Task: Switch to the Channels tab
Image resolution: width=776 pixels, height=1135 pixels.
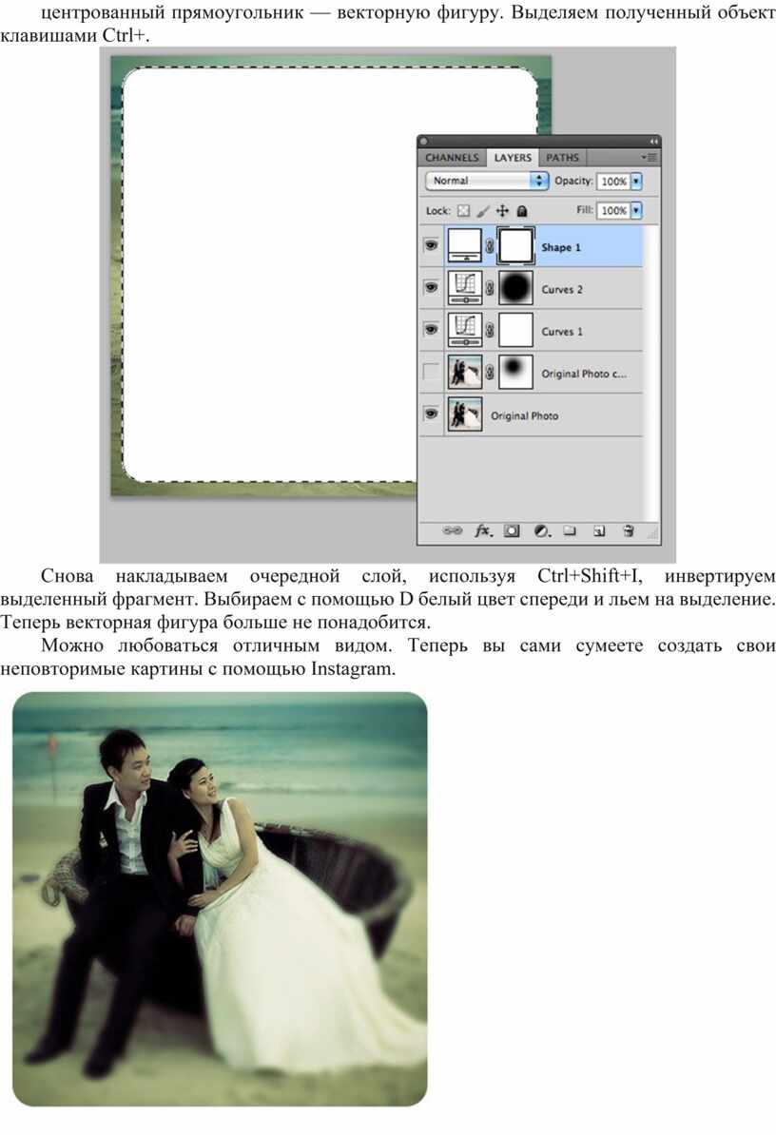Action: click(452, 157)
